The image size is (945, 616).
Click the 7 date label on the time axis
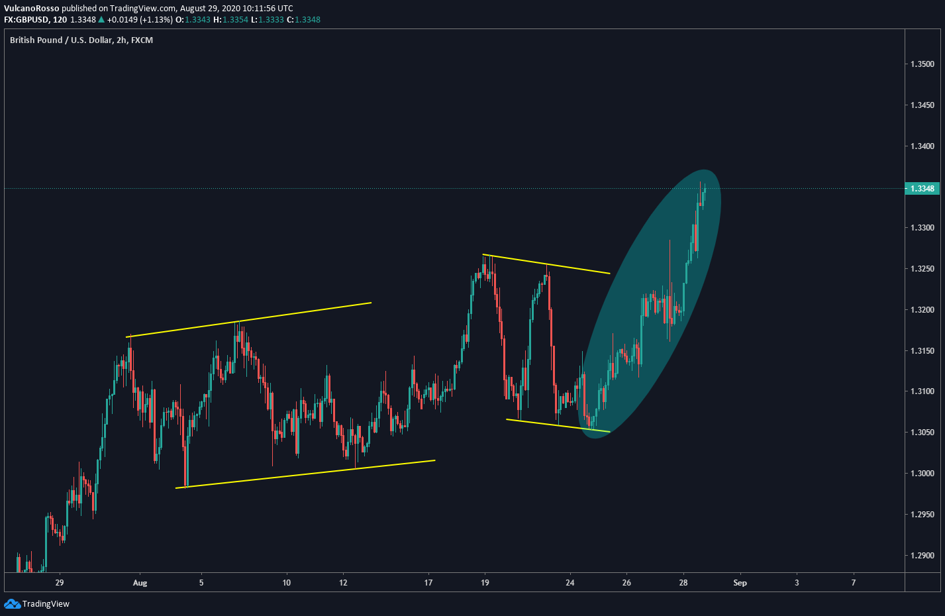pyautogui.click(x=854, y=583)
